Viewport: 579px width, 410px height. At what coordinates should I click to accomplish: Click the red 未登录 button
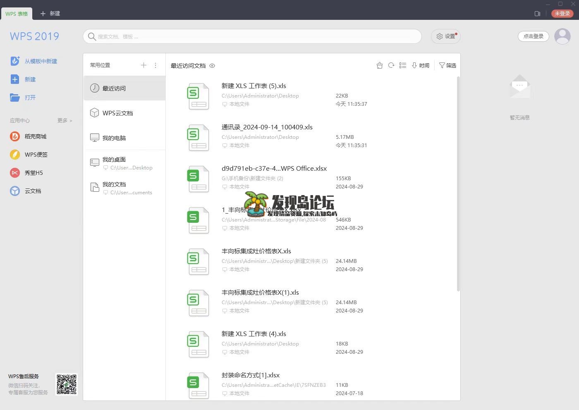562,14
